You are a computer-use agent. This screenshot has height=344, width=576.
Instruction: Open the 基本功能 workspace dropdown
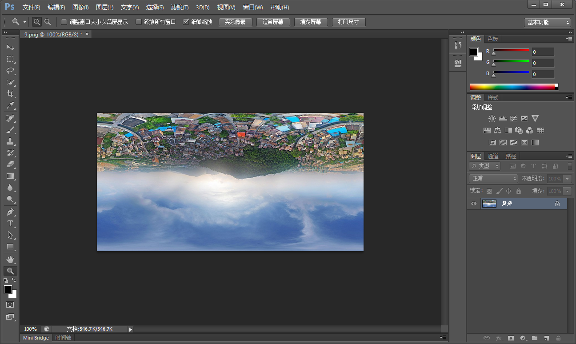pyautogui.click(x=547, y=22)
